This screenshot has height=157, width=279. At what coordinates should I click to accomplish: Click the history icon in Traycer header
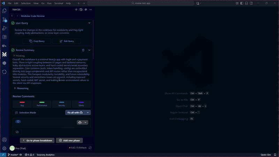[x=81, y=10]
